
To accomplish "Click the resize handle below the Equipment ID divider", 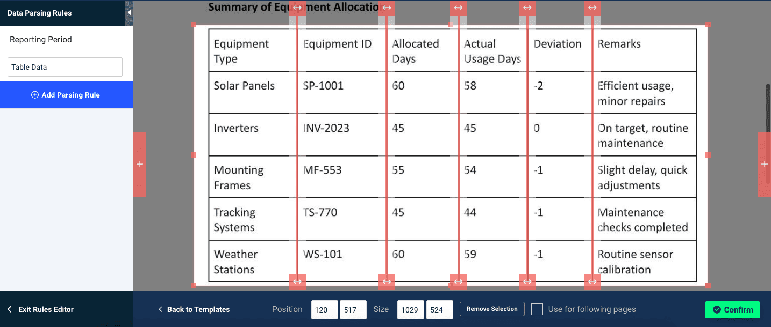I will click(x=297, y=281).
